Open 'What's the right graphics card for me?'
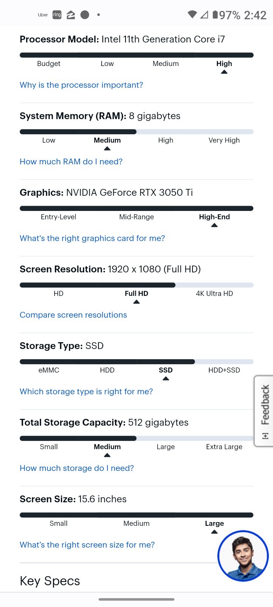 pos(92,238)
